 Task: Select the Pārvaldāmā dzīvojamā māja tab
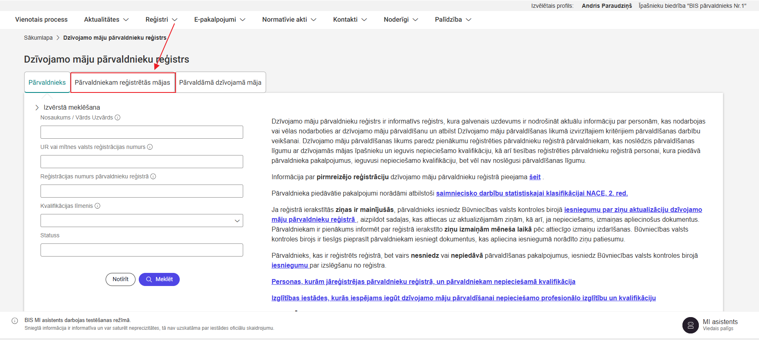tap(220, 83)
